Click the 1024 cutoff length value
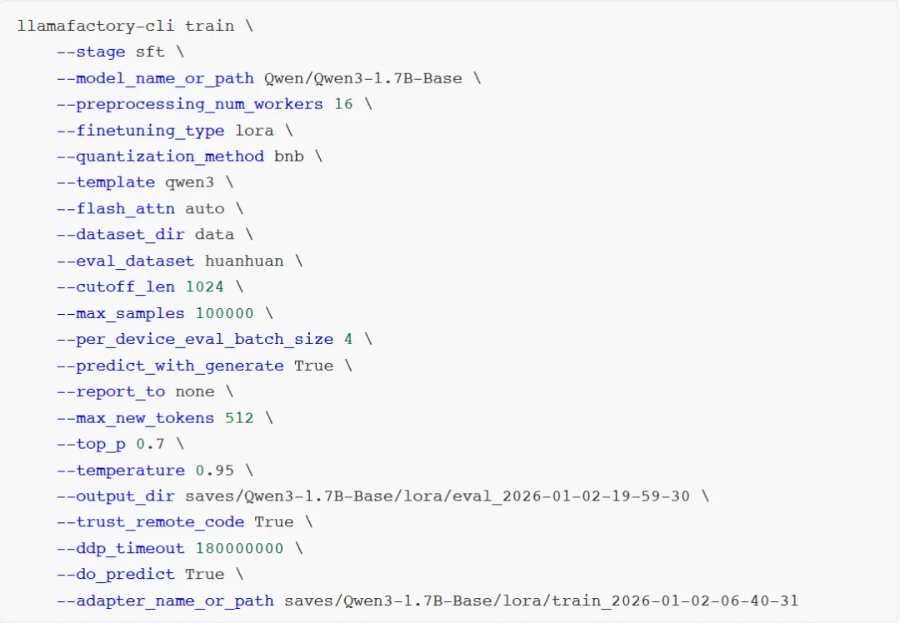Viewport: 900px width, 623px height. 204,287
